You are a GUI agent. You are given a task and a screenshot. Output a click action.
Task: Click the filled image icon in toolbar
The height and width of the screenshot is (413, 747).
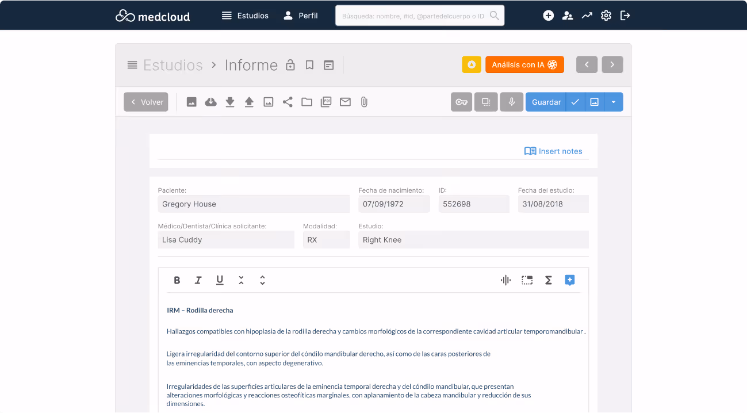coord(191,102)
